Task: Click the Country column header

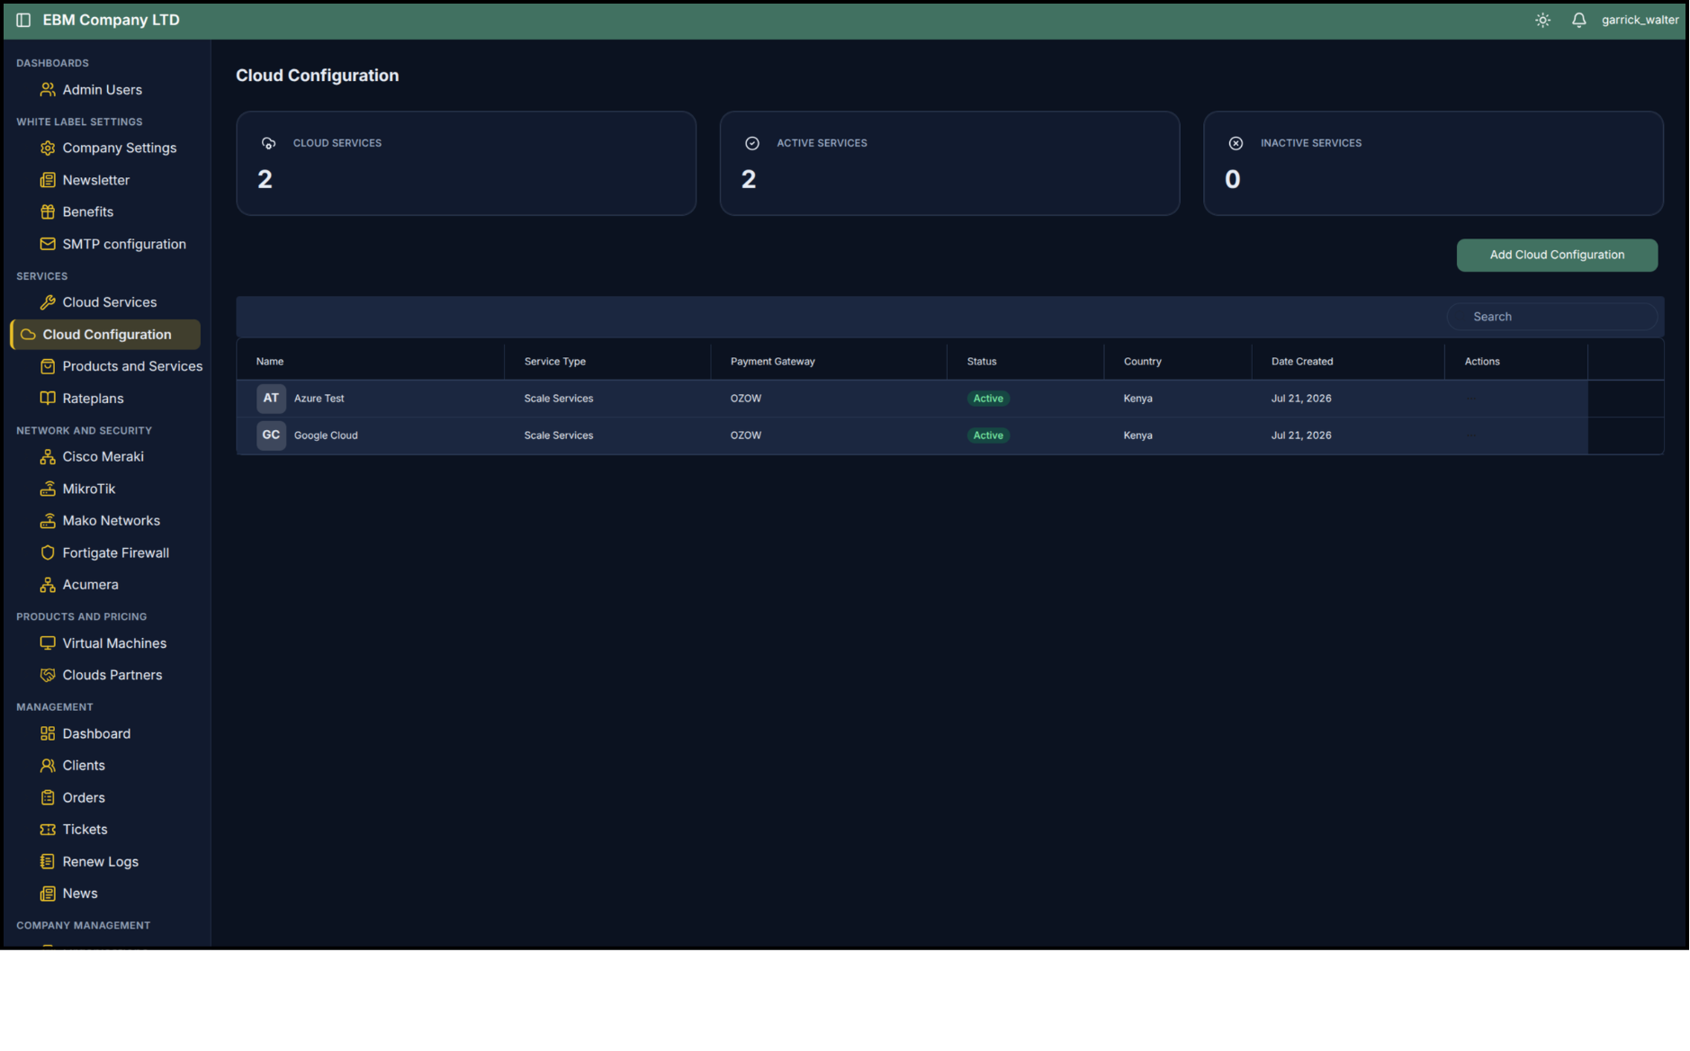Action: 1142,362
